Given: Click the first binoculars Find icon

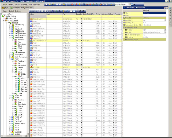Looking at the screenshot, I should [x=80, y=11].
